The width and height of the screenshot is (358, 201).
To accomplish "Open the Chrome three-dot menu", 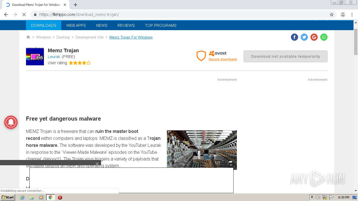I will [x=352, y=15].
